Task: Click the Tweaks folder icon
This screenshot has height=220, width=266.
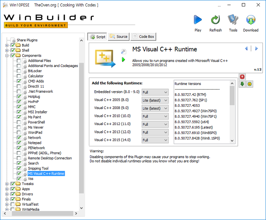Action: pos(18,184)
